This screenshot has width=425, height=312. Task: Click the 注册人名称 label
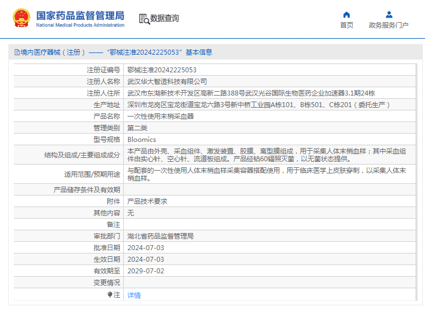click(x=103, y=82)
